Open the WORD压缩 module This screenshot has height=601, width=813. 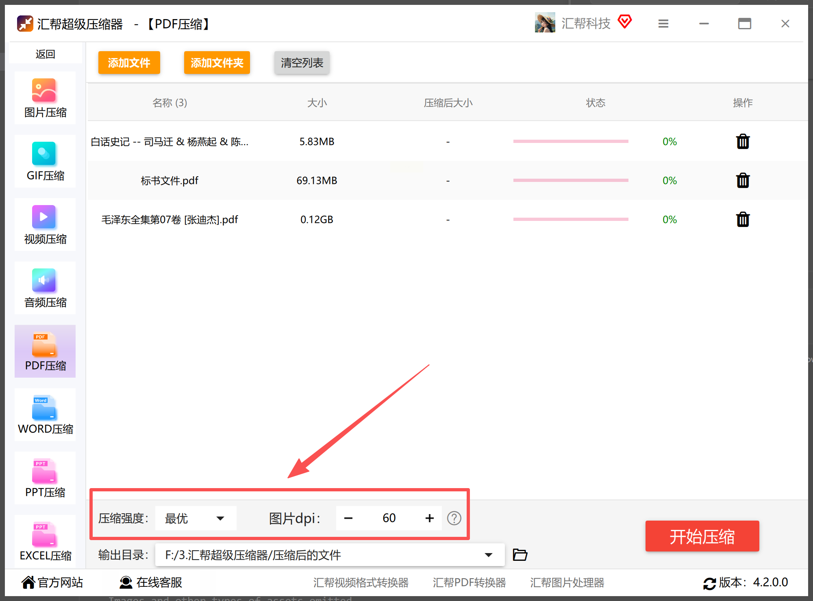(45, 415)
